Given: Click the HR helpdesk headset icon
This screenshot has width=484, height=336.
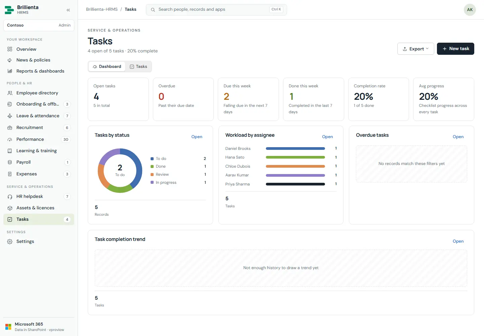Looking at the screenshot, I should click(x=10, y=197).
